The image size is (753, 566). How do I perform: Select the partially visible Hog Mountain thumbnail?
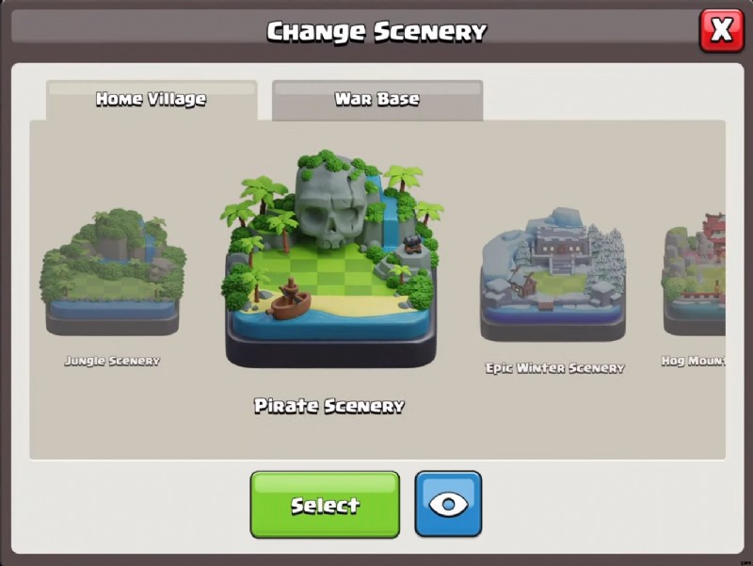pyautogui.click(x=694, y=274)
